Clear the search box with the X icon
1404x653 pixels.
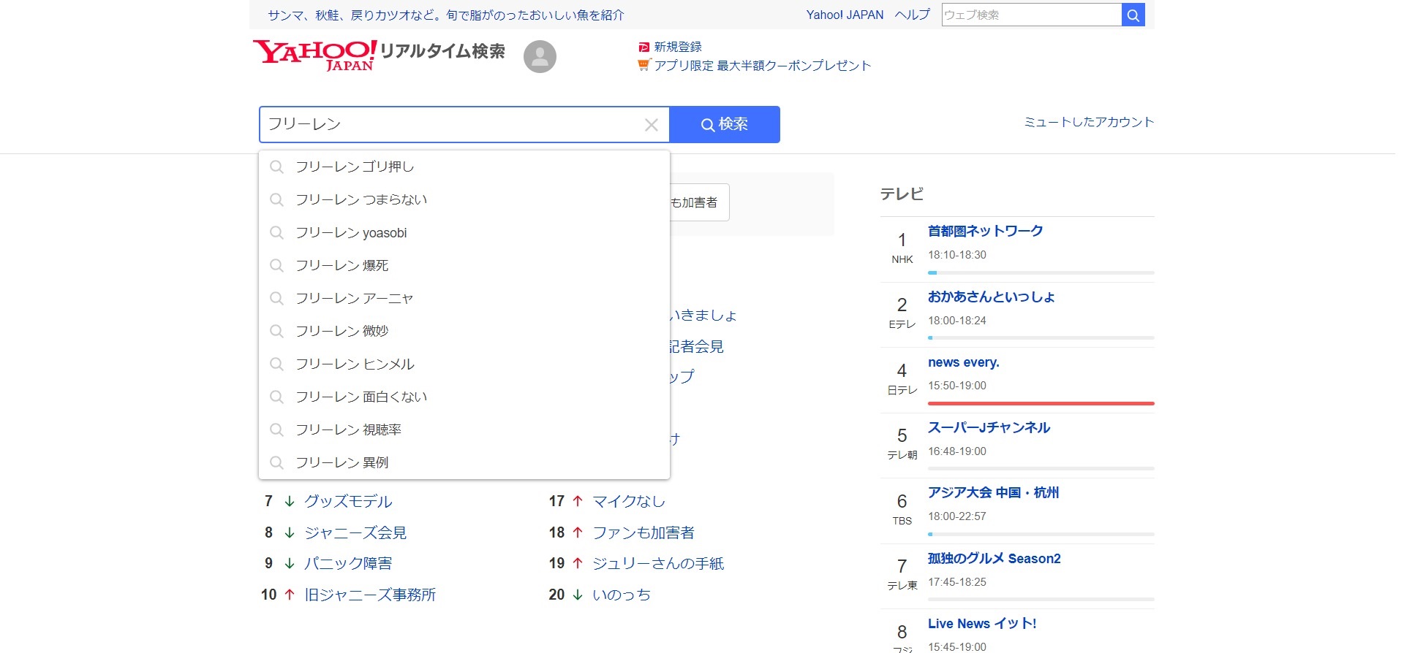651,125
